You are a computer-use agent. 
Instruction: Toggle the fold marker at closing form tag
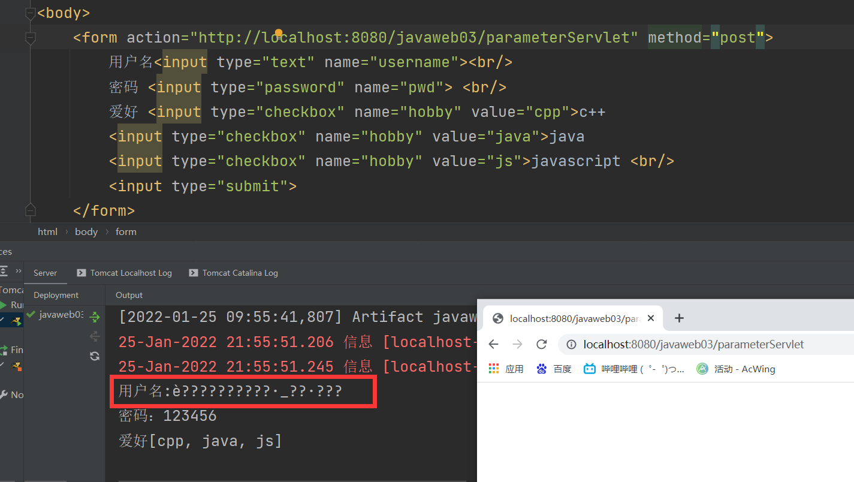click(x=31, y=211)
